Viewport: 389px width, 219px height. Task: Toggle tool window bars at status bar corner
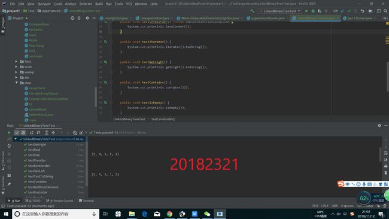click(3, 206)
